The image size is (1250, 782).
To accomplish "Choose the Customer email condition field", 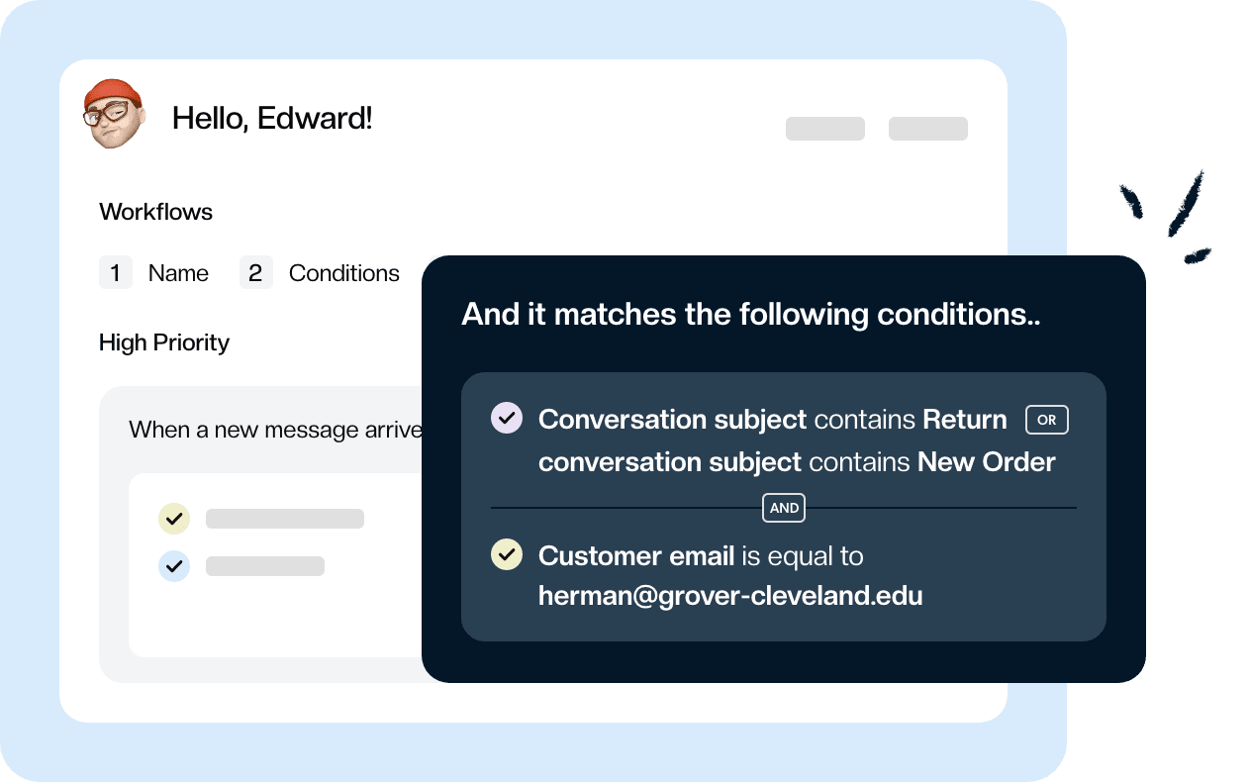I will click(x=636, y=556).
